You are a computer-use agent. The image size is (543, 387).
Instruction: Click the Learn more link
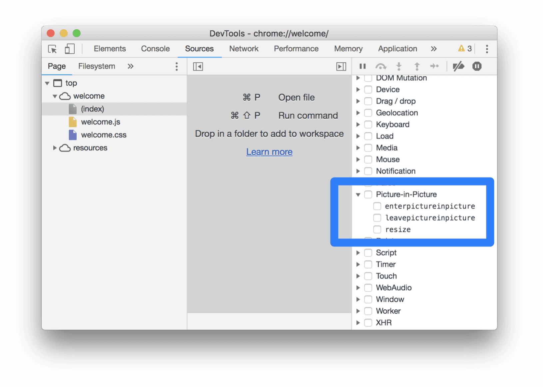269,152
